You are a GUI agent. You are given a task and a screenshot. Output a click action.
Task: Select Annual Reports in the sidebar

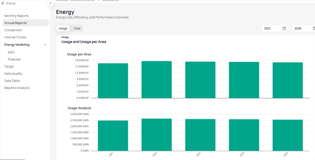[26, 23]
